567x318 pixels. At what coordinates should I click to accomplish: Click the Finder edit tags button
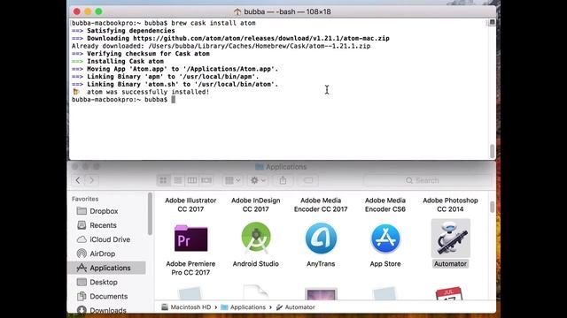(308, 180)
